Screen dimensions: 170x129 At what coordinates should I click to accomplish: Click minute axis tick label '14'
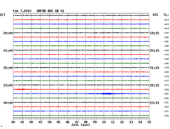pos(140,122)
